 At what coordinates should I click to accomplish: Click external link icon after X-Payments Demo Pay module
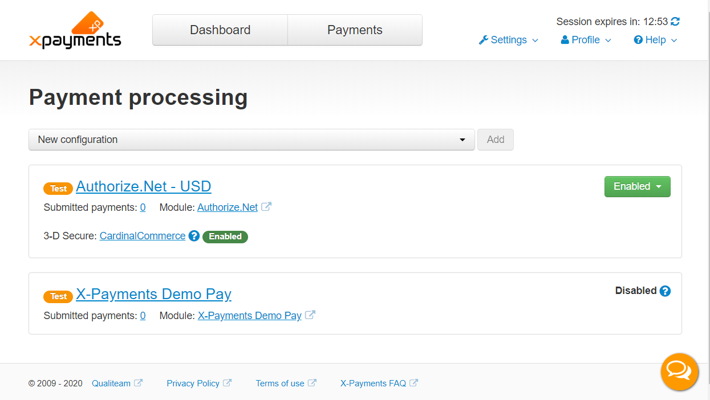pyautogui.click(x=310, y=315)
